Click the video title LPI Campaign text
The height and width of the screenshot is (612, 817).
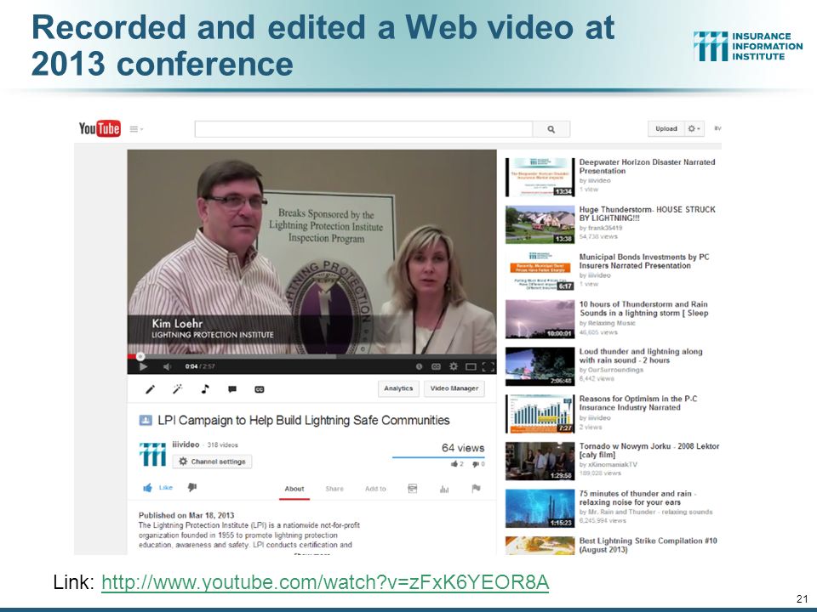coord(304,421)
